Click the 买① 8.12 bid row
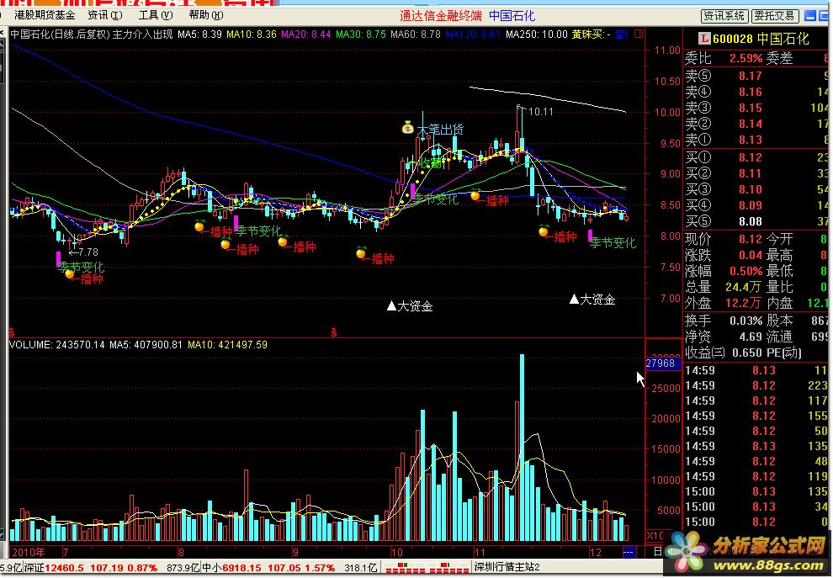 pos(757,157)
